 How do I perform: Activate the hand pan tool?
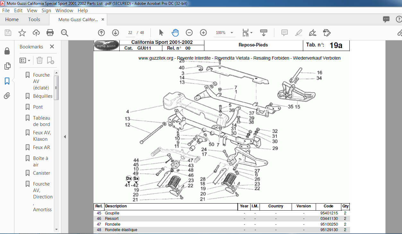point(175,33)
